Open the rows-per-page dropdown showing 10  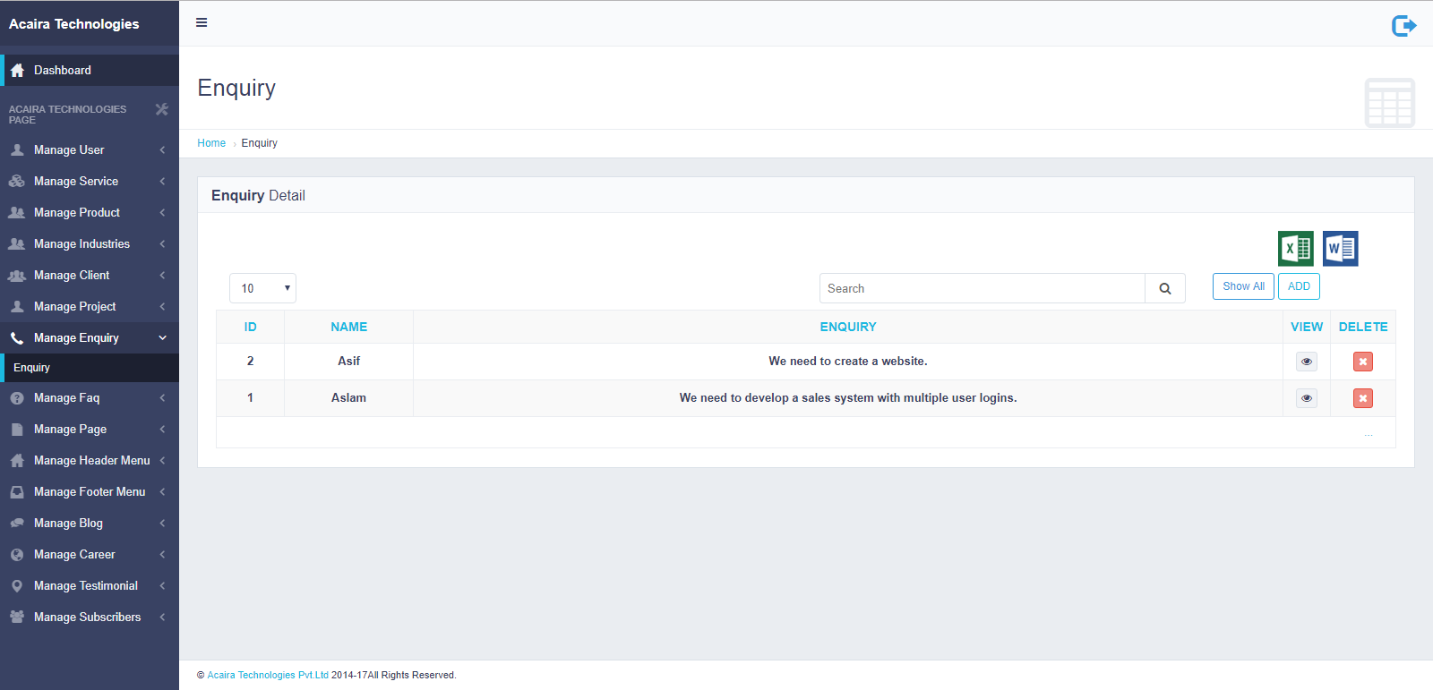(x=262, y=288)
